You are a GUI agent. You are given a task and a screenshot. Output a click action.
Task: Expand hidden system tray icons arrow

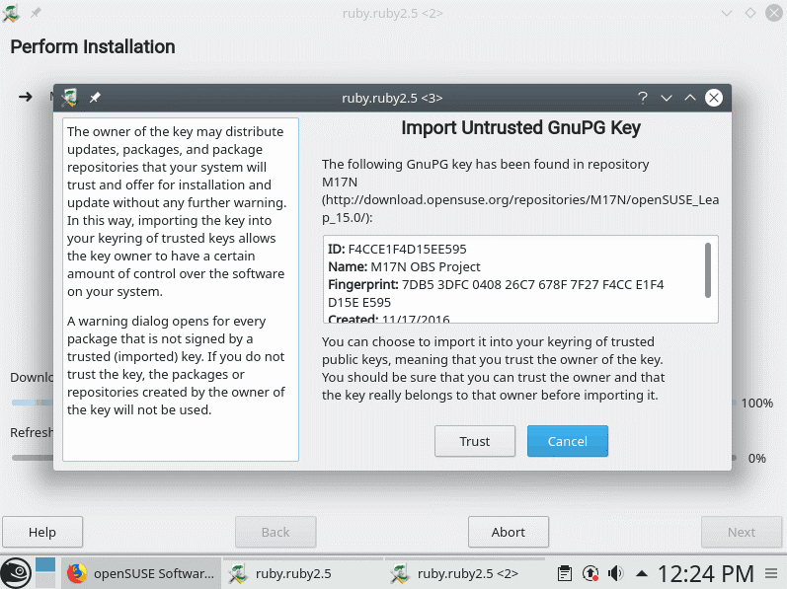642,573
